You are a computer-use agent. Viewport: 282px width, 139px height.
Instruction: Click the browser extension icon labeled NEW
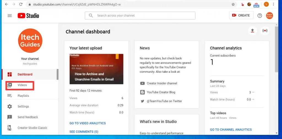click(256, 5)
